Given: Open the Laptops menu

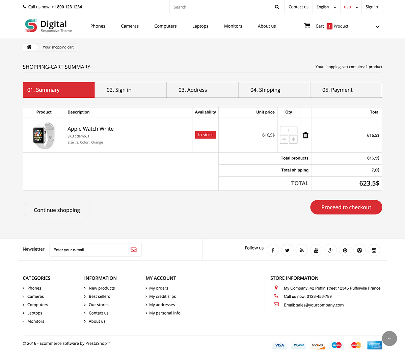Looking at the screenshot, I should pos(200,26).
